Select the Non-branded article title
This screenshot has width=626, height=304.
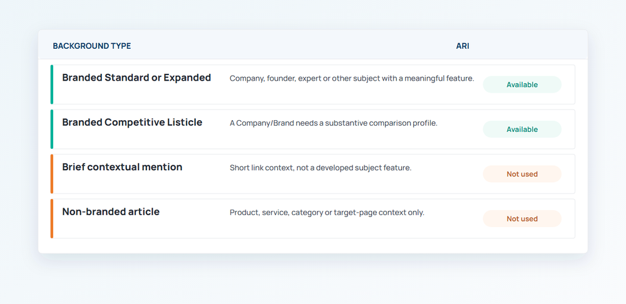pos(111,212)
